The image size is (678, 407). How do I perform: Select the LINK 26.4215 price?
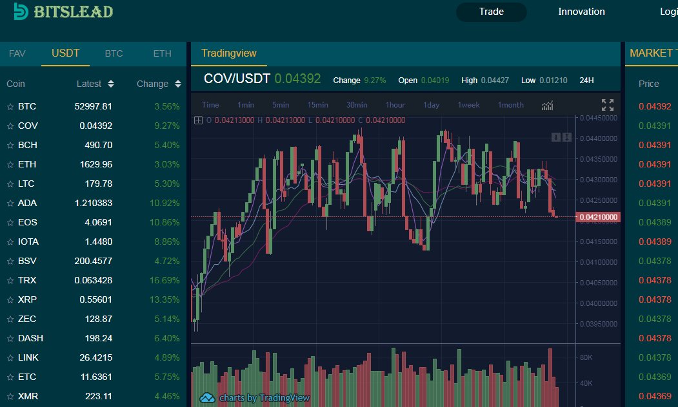pyautogui.click(x=96, y=358)
